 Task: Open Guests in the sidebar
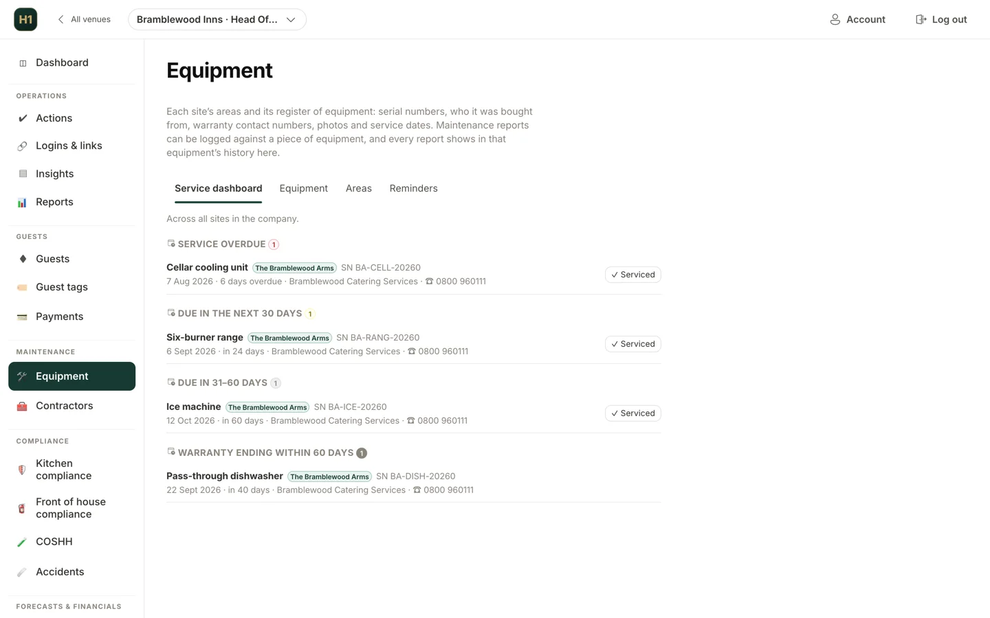[x=71, y=259]
